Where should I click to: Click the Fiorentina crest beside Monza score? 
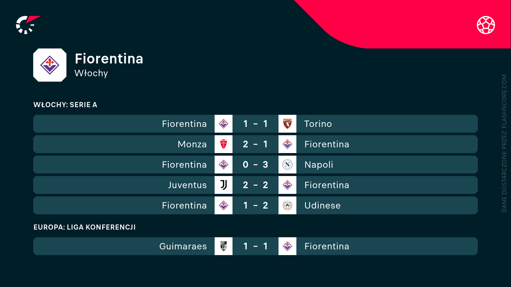point(287,144)
